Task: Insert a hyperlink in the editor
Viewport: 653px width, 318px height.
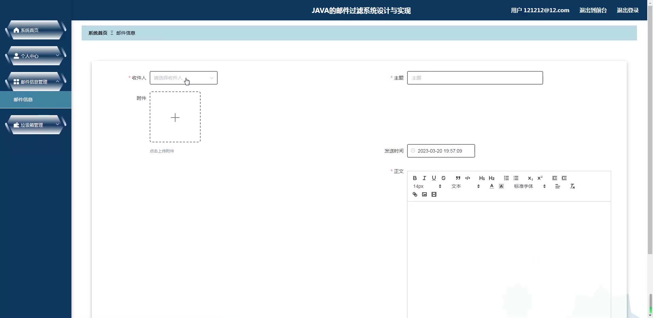Action: coord(415,194)
